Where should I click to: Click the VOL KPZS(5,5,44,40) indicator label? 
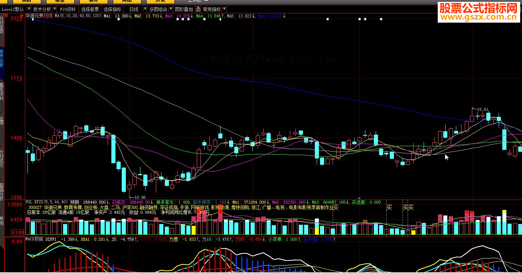(x=46, y=202)
